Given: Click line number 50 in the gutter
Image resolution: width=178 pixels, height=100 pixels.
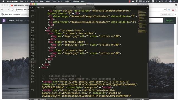Looking at the screenshot, I should [x=32, y=31].
